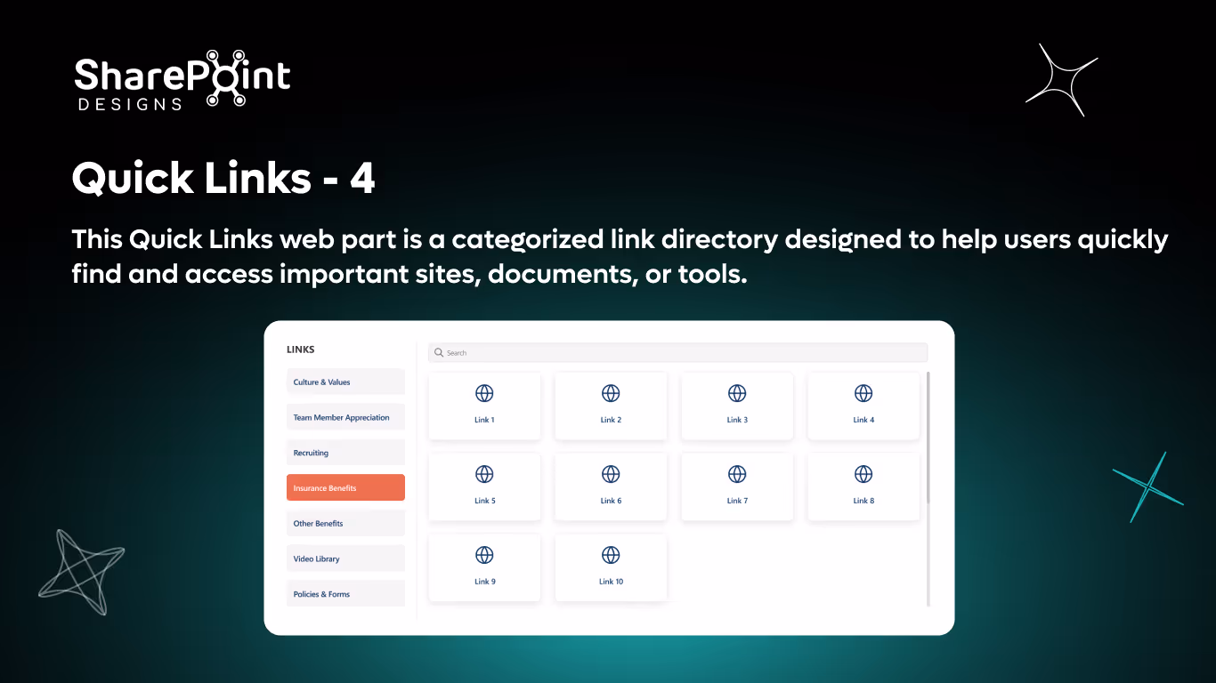Open Link 8 from the grid
1216x683 pixels.
[863, 486]
